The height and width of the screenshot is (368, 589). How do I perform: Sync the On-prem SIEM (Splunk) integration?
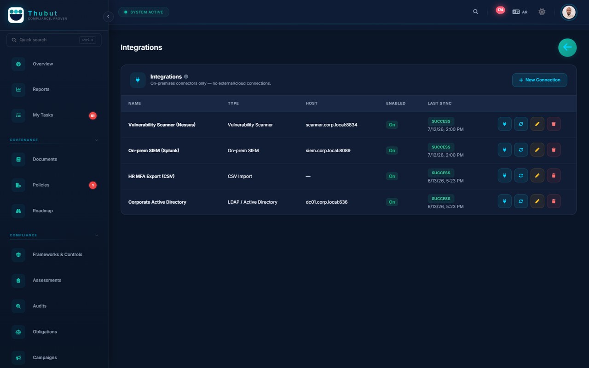pos(521,149)
